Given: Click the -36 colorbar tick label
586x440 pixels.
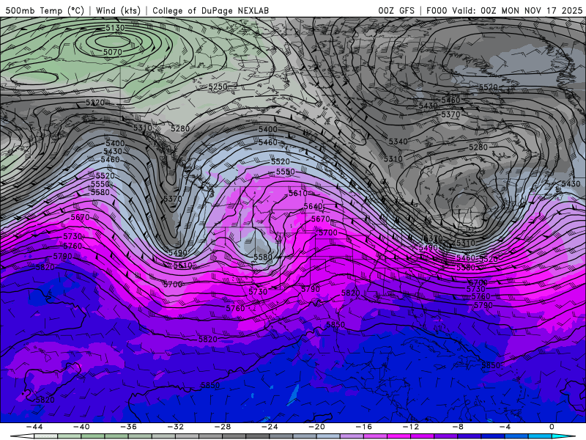Looking at the screenshot, I should pyautogui.click(x=129, y=427).
